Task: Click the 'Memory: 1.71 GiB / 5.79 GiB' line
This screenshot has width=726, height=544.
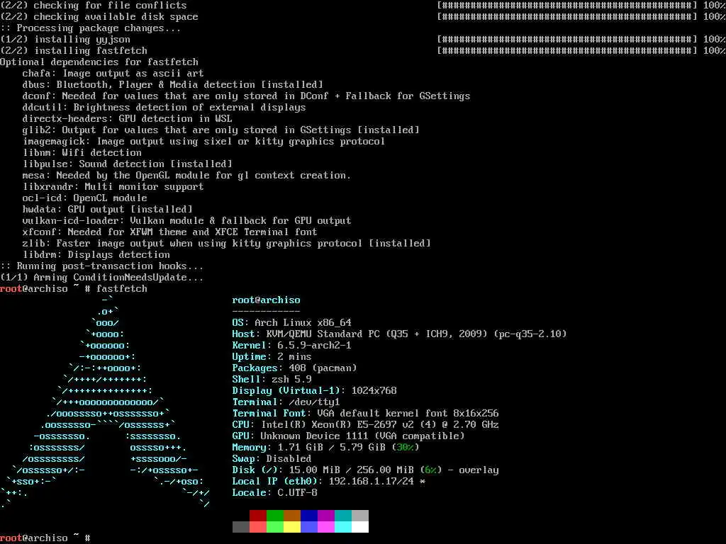Action: pyautogui.click(x=325, y=448)
